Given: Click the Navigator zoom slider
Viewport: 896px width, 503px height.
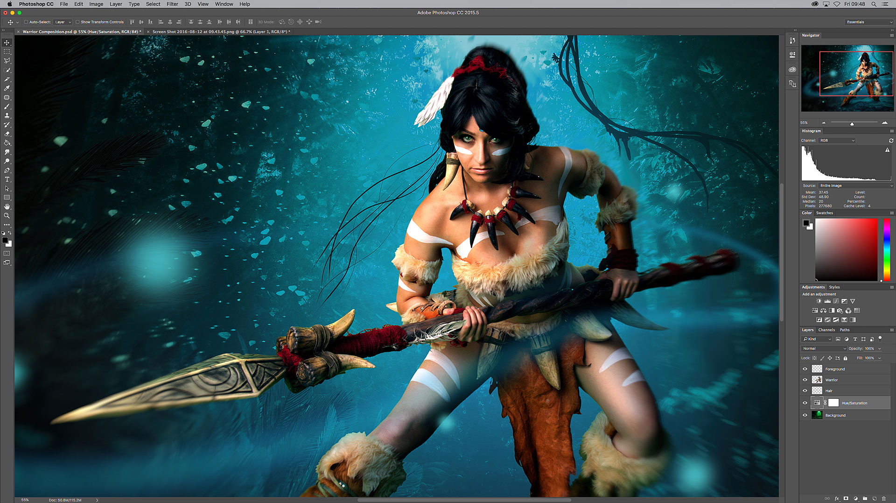Looking at the screenshot, I should [854, 123].
